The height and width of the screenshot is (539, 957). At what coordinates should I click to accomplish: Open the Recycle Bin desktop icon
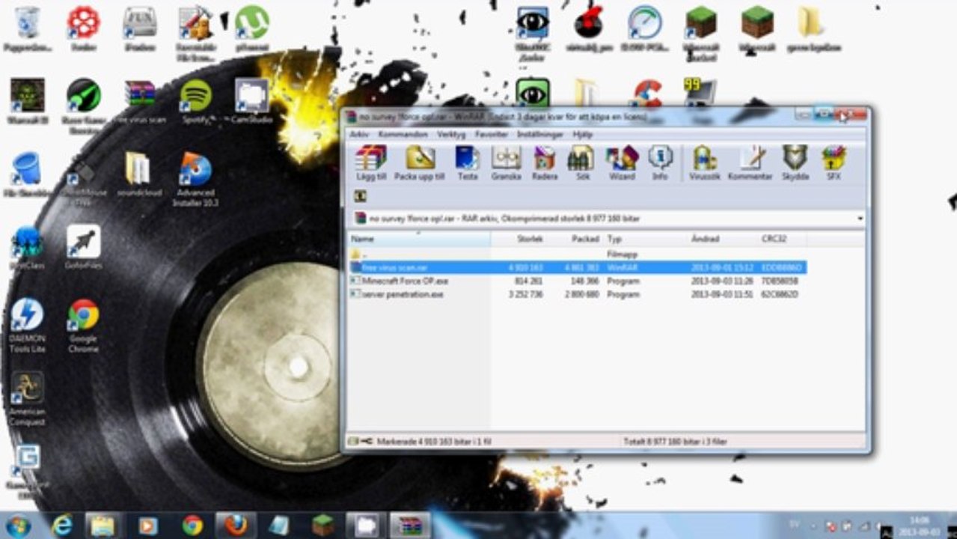28,30
